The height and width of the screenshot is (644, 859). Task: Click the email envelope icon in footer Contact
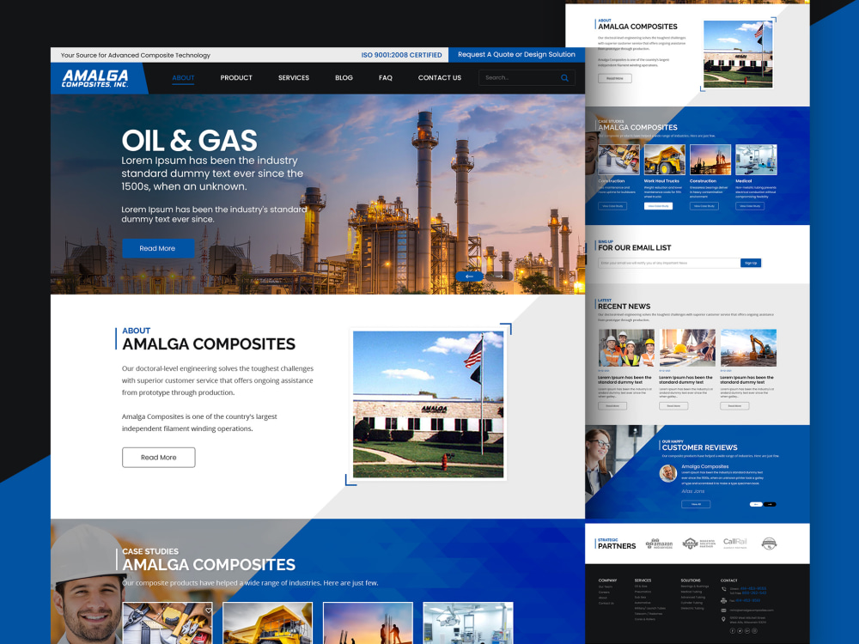723,610
